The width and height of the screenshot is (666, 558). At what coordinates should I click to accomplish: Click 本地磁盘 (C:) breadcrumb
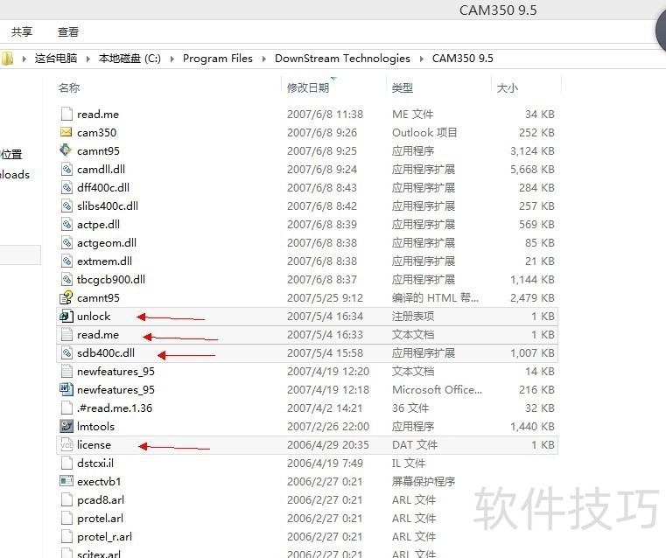pyautogui.click(x=130, y=58)
